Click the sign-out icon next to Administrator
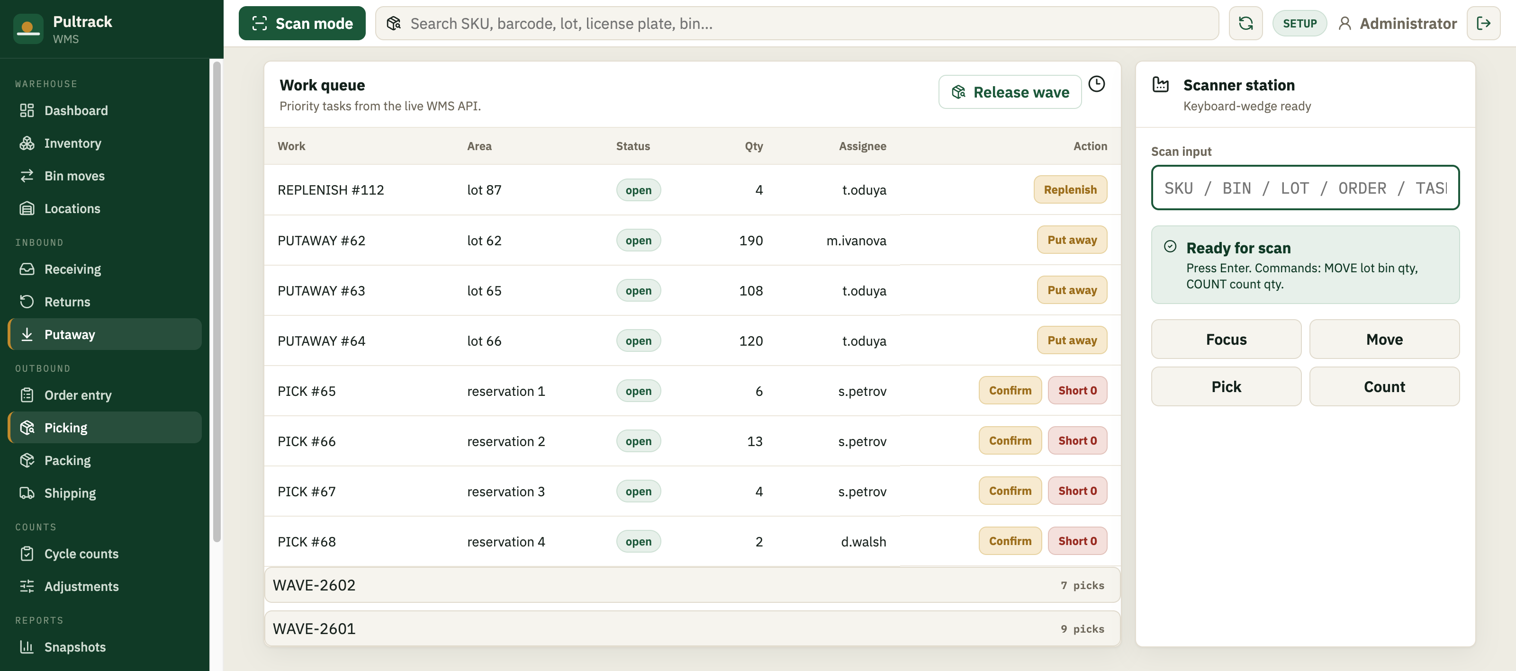The width and height of the screenshot is (1516, 671). pyautogui.click(x=1483, y=24)
